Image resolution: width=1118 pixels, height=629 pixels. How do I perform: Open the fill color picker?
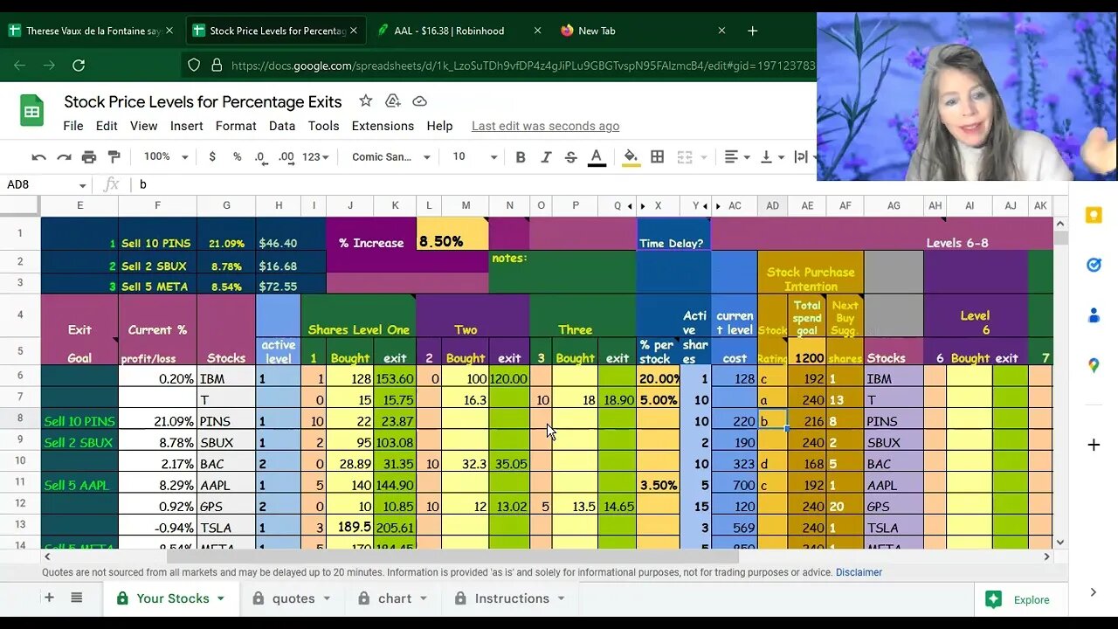coord(631,157)
